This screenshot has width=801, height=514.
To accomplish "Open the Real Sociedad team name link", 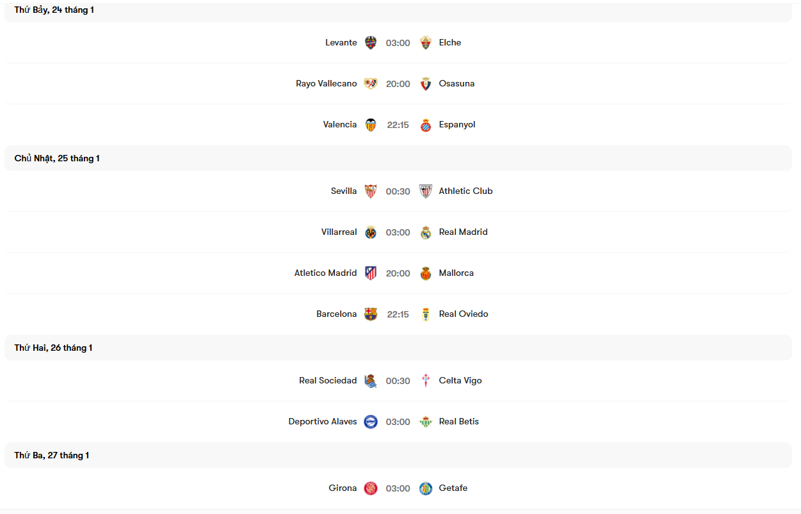I will (327, 380).
